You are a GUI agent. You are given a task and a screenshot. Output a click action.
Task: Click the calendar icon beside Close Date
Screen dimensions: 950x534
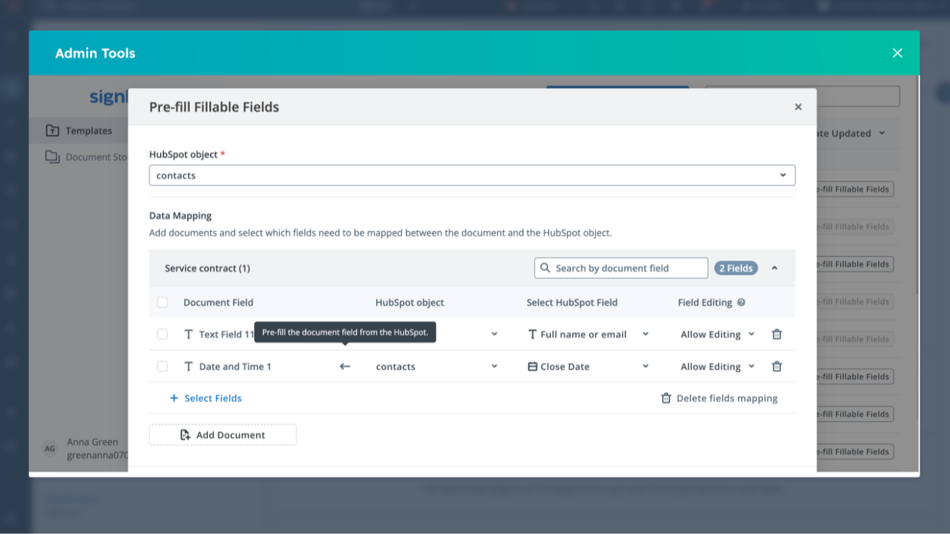pos(535,366)
